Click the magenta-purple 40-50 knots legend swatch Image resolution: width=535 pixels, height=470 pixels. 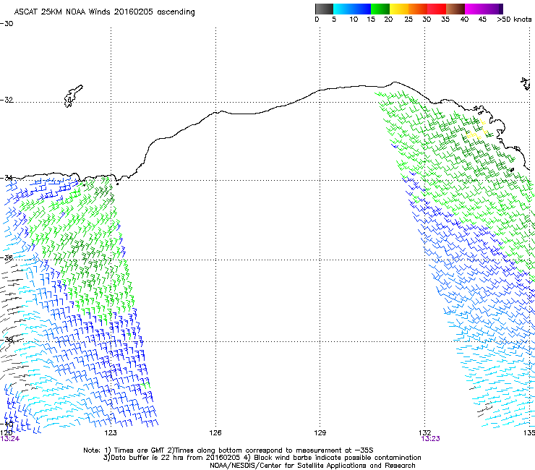point(484,9)
